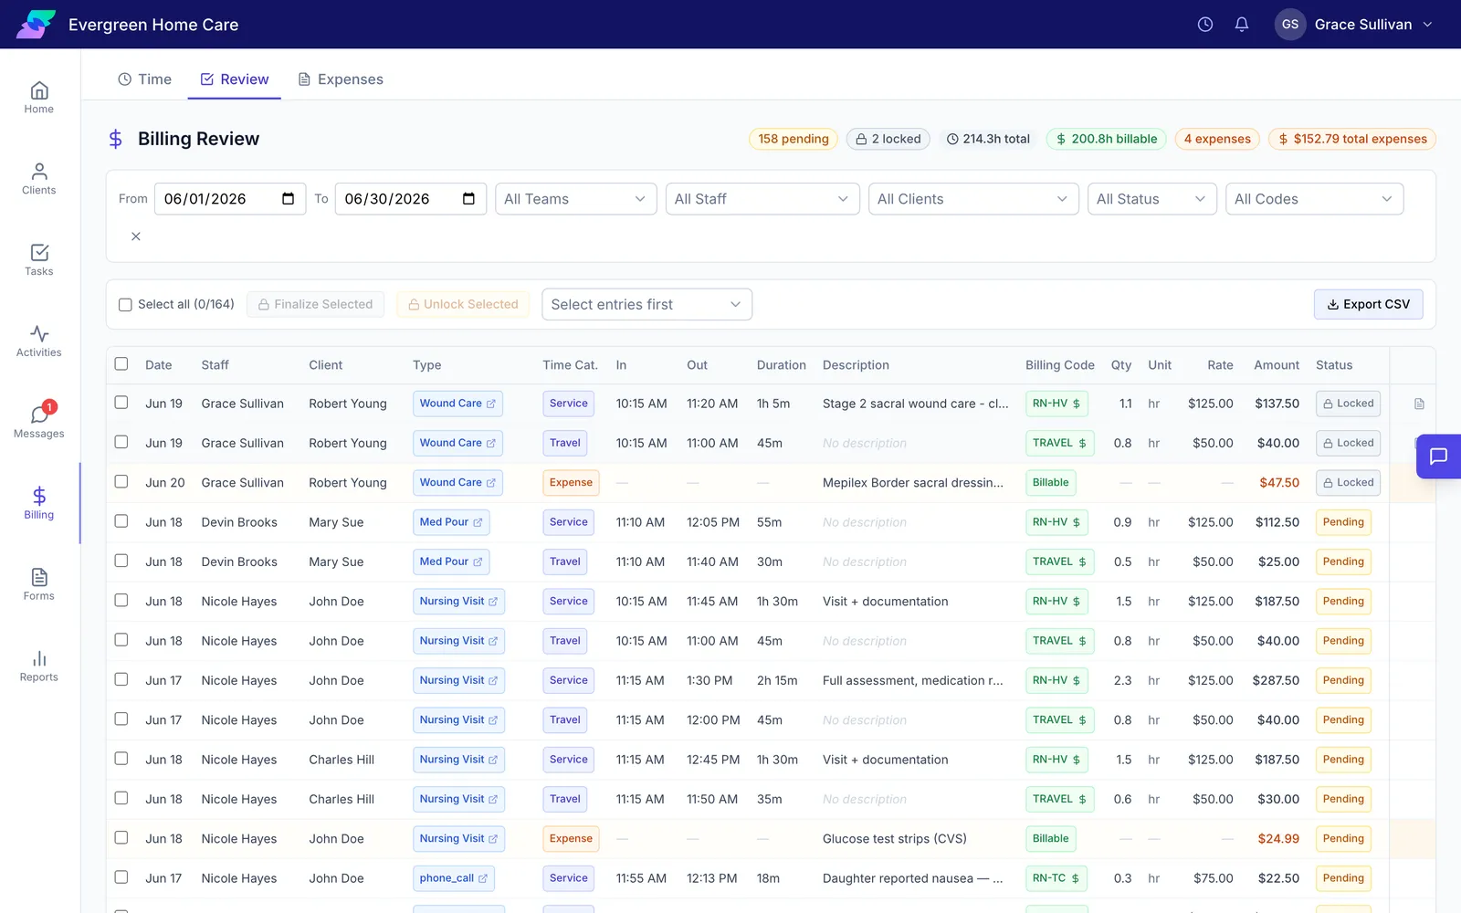Open external link on phone_call type tag
The height and width of the screenshot is (913, 1461).
tap(483, 878)
